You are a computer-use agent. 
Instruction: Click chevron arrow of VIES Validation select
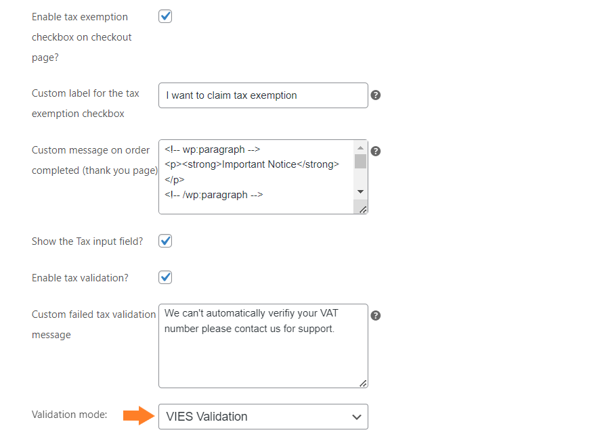tap(356, 417)
